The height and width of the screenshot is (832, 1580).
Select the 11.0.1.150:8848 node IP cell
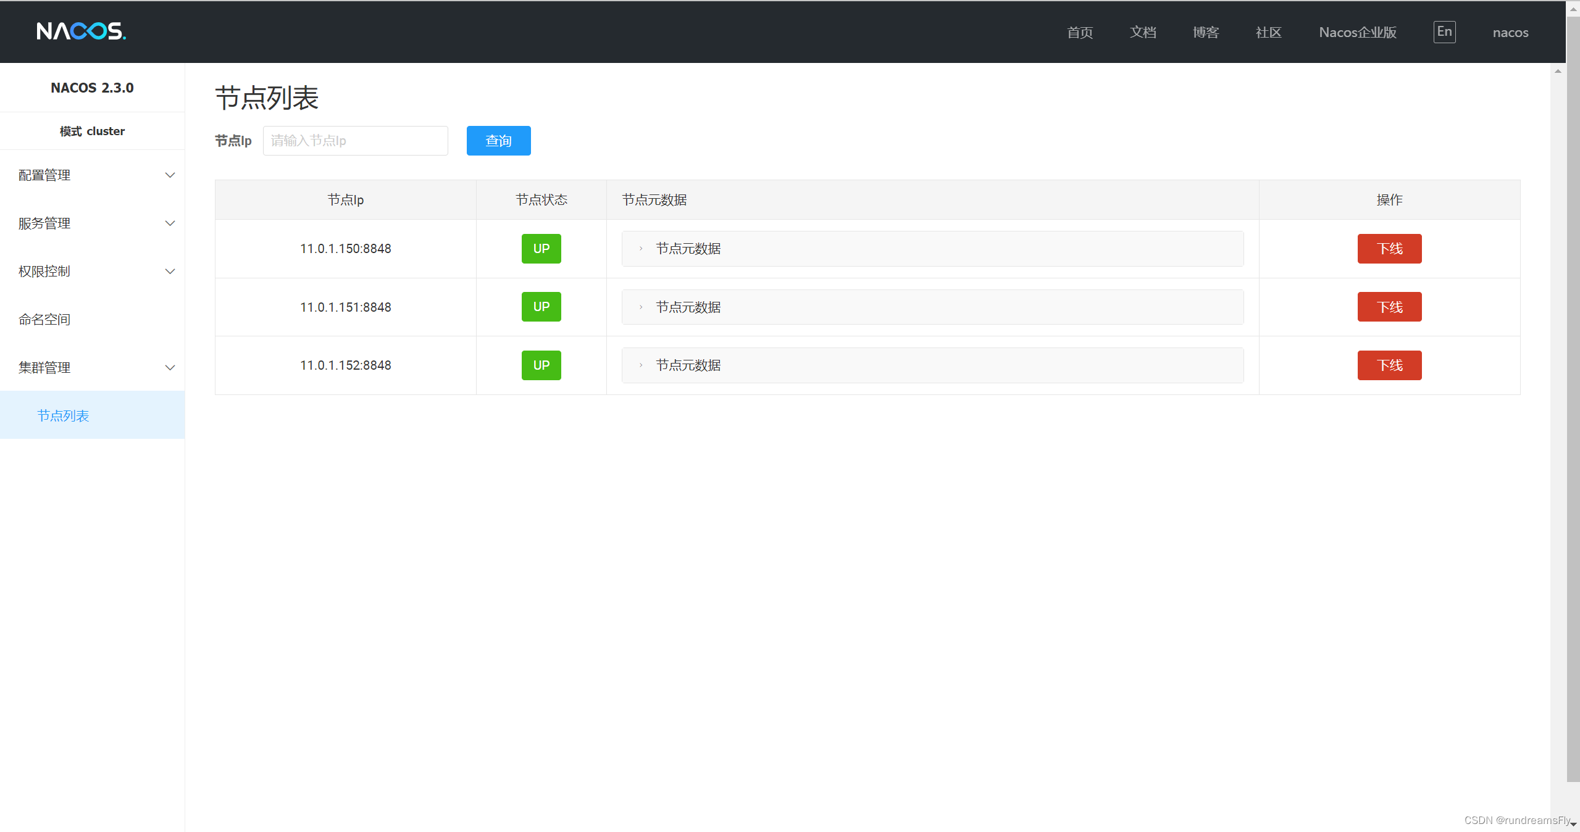pyautogui.click(x=346, y=249)
